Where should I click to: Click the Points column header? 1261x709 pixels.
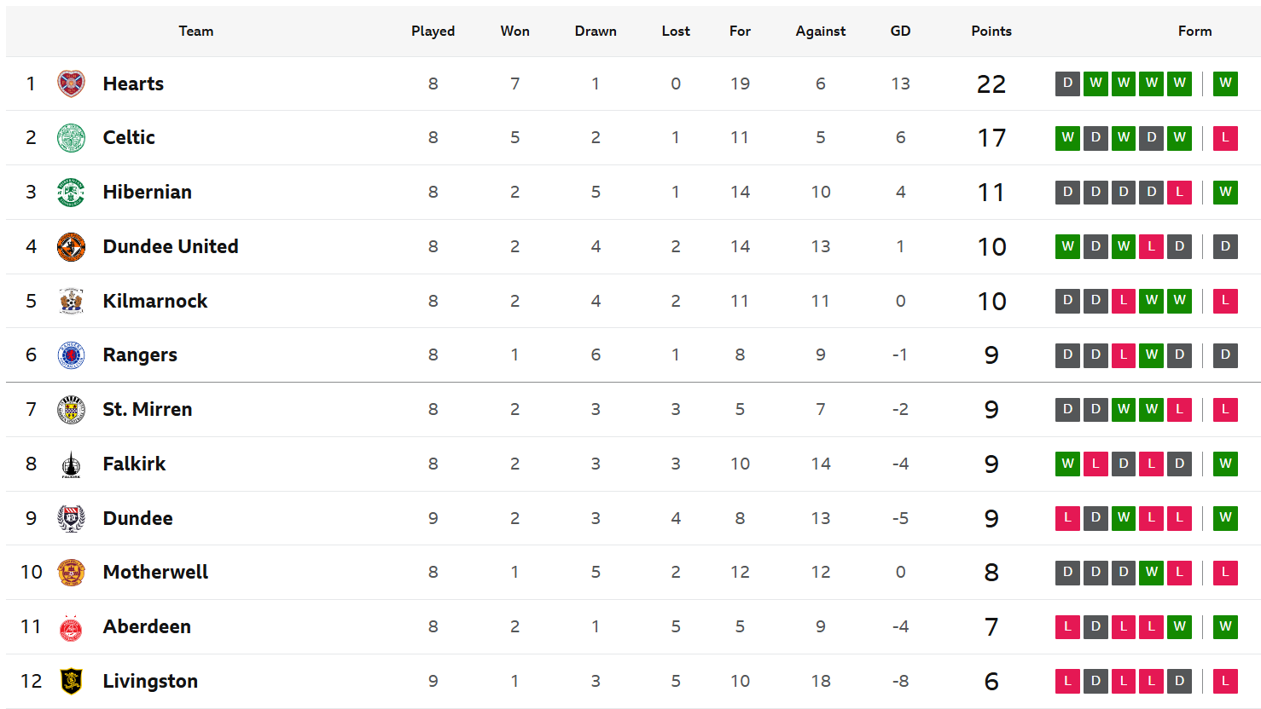[x=991, y=31]
